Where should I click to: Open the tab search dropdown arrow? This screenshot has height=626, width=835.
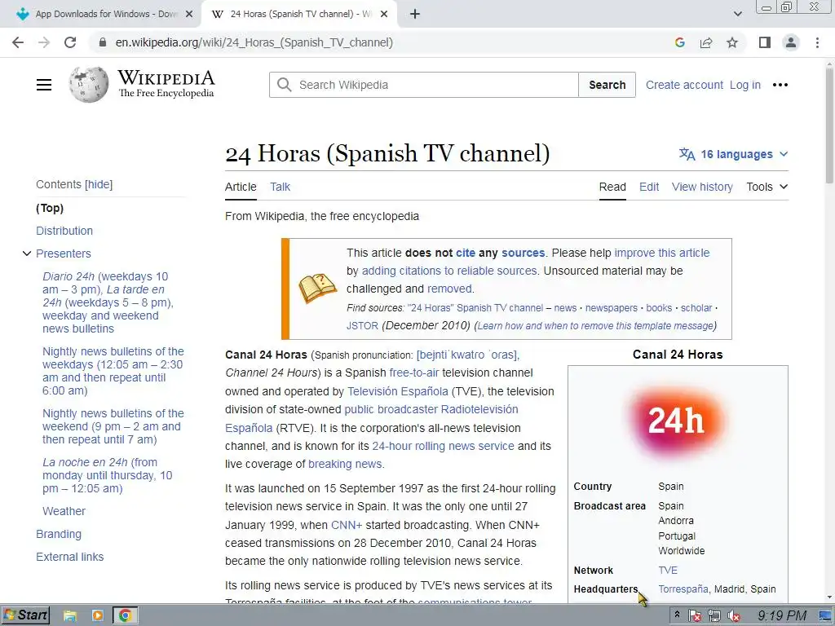(737, 15)
